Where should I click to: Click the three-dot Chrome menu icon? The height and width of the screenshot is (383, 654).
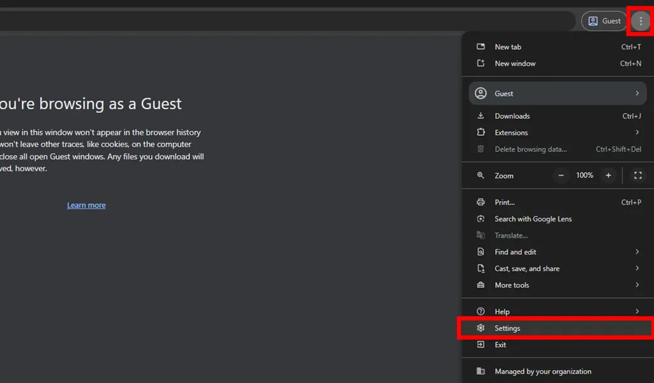641,21
